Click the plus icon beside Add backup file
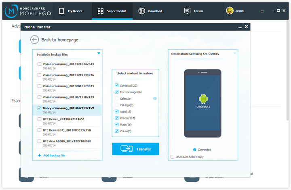 (39, 155)
